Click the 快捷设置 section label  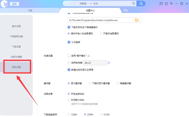coord(48,56)
